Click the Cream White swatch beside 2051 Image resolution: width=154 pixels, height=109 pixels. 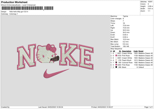click(116, 58)
